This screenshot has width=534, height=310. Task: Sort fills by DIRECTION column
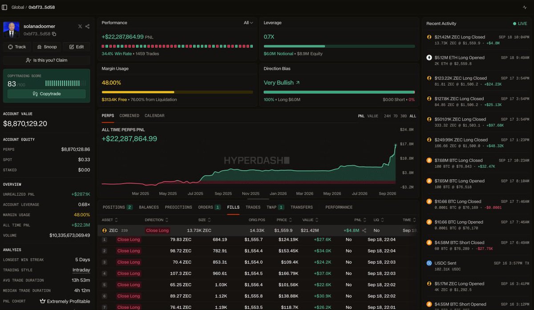click(x=157, y=220)
